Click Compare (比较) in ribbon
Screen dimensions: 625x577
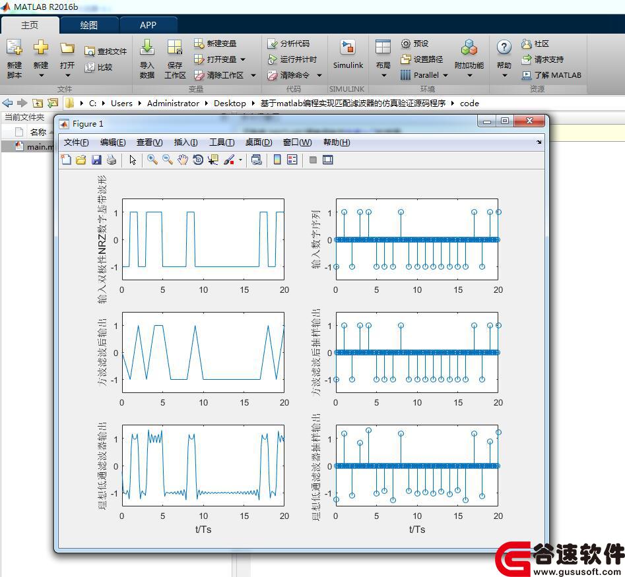pyautogui.click(x=99, y=67)
